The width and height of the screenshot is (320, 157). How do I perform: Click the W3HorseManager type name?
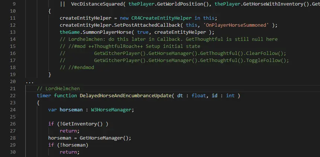click(x=111, y=110)
